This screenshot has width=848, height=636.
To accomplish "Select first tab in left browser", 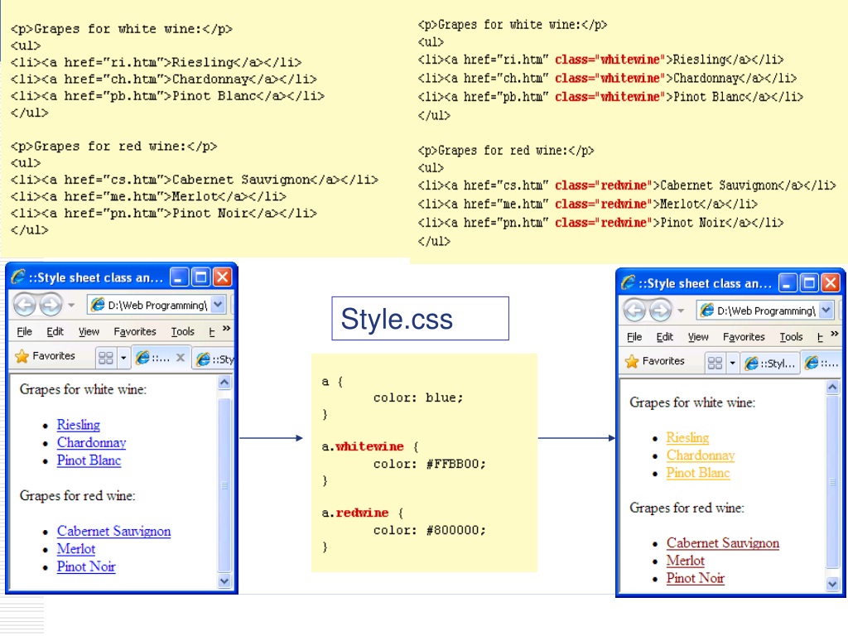I will click(154, 358).
